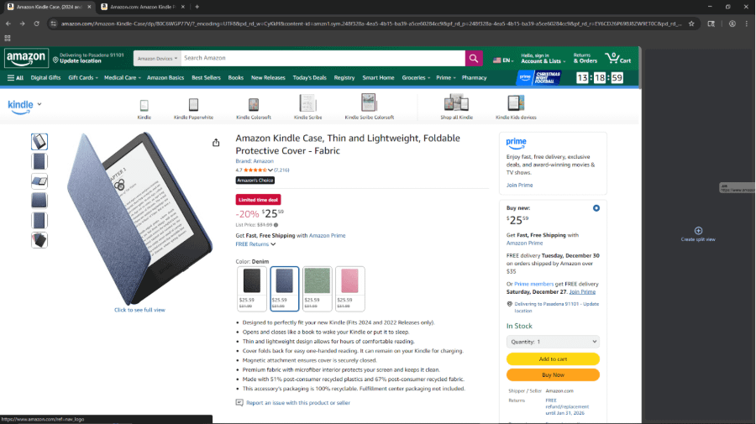Image resolution: width=756 pixels, height=424 pixels.
Task: Open the browser apps grid icon
Action: point(8,38)
